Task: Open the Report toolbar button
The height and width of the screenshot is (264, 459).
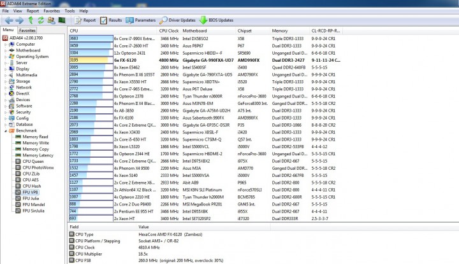Action: point(85,20)
